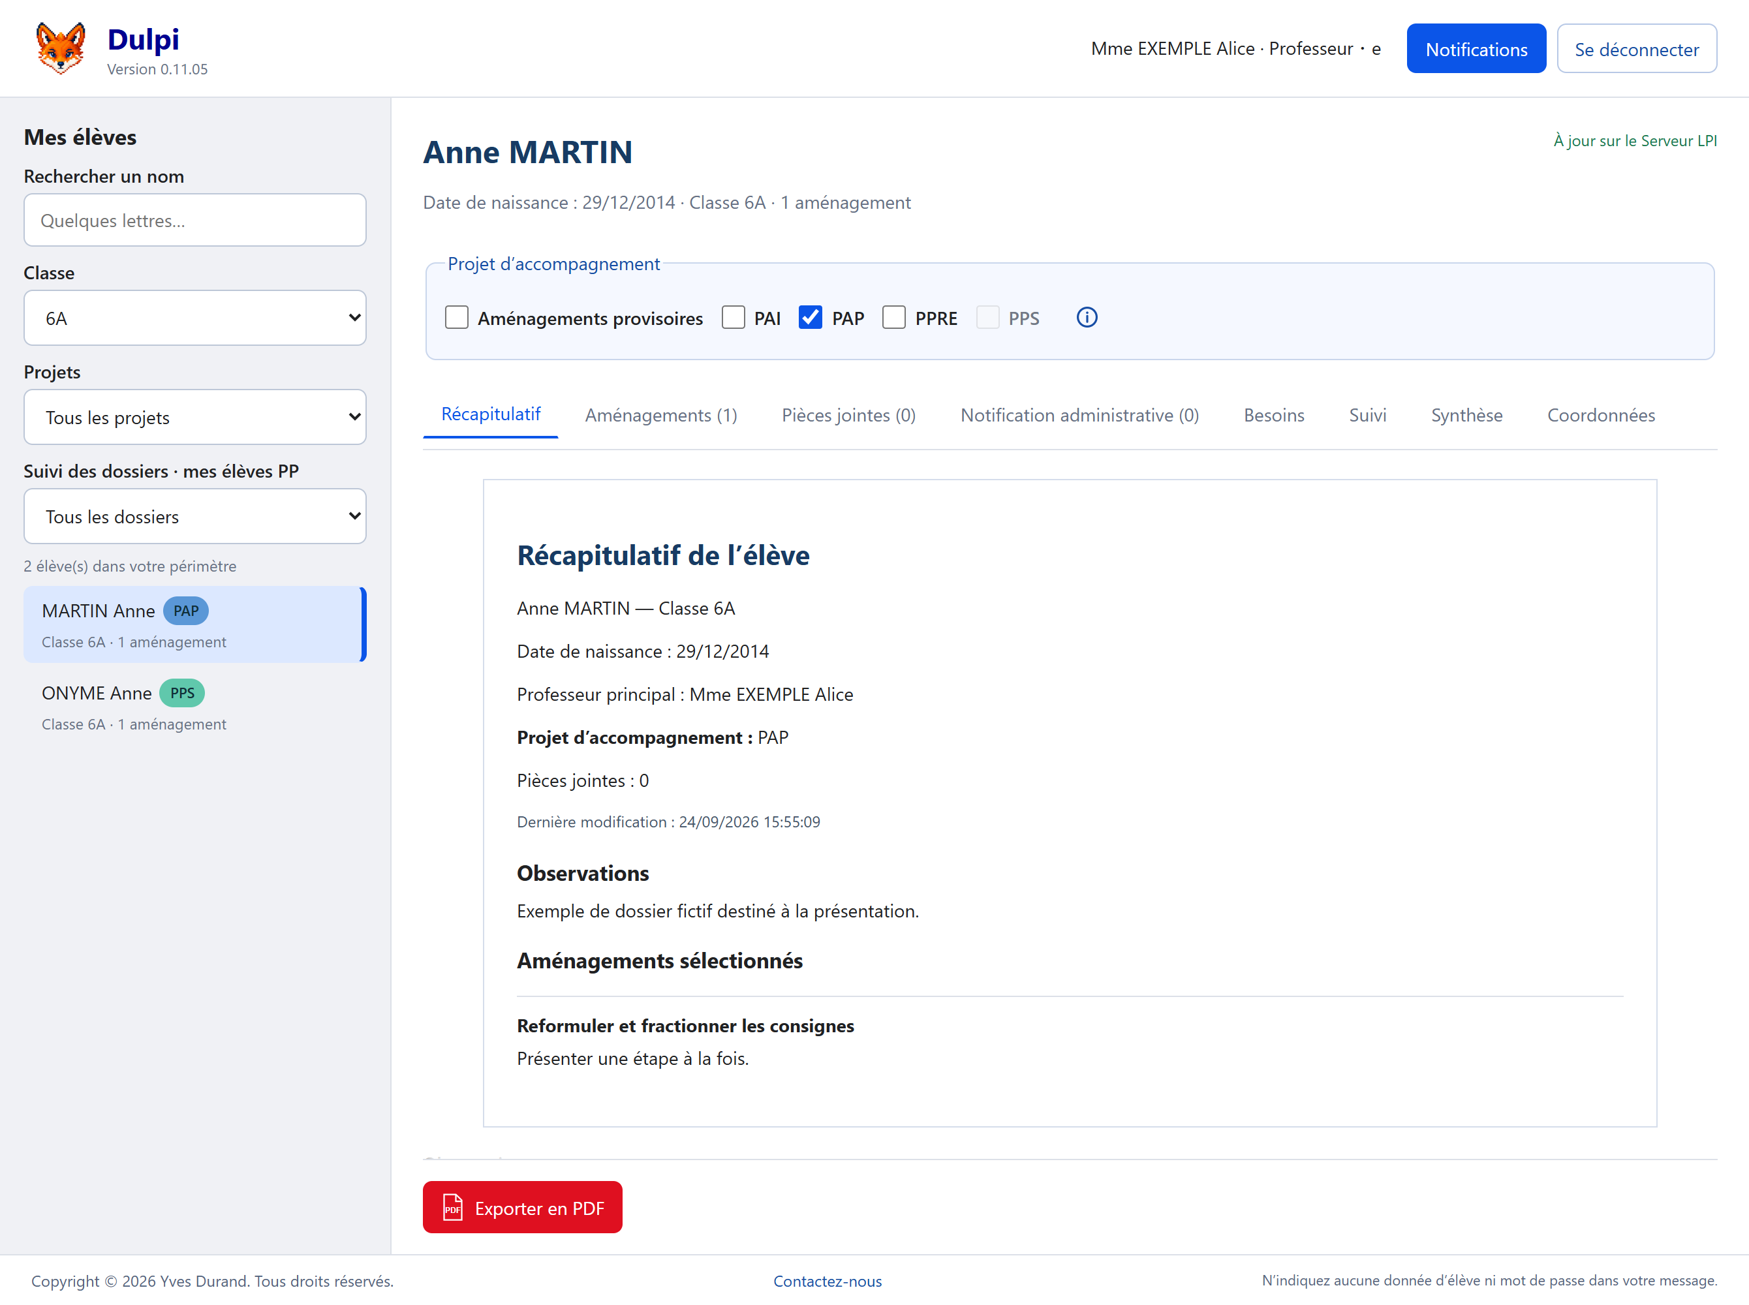This screenshot has width=1749, height=1305.
Task: Go to Notification administrative (0) tab
Action: click(x=1079, y=416)
